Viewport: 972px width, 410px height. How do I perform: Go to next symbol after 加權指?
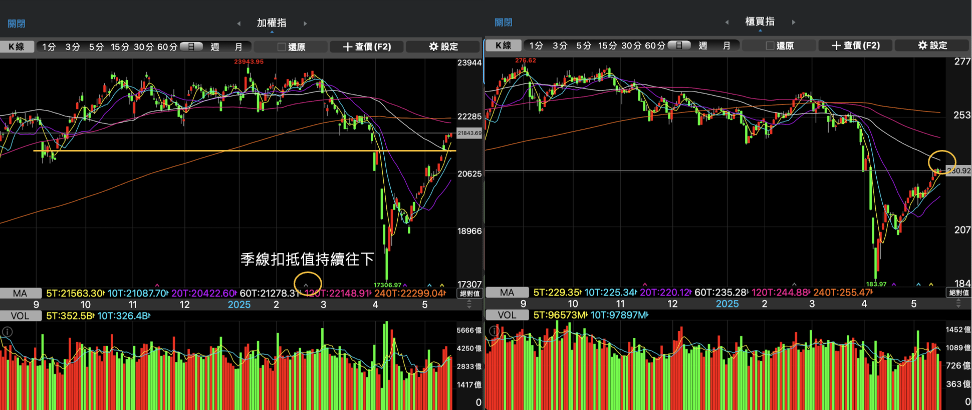[x=305, y=23]
